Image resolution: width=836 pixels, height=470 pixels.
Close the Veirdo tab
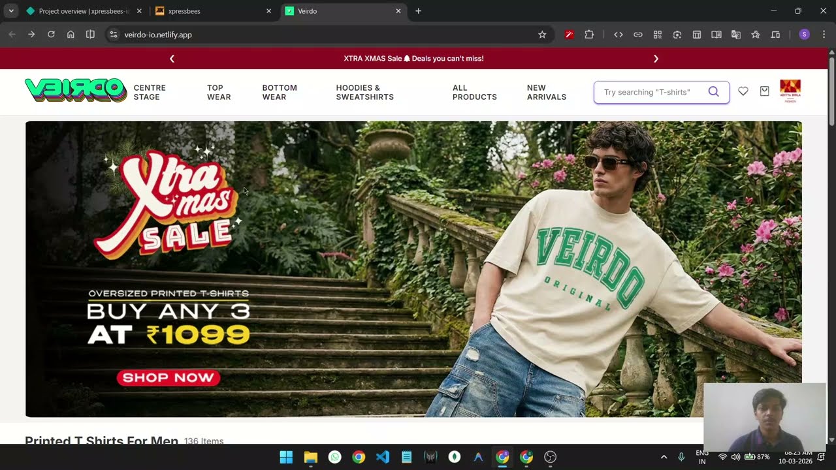[398, 11]
